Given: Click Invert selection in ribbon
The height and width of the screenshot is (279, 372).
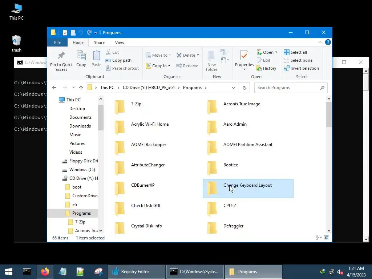Looking at the screenshot, I should pos(301,68).
